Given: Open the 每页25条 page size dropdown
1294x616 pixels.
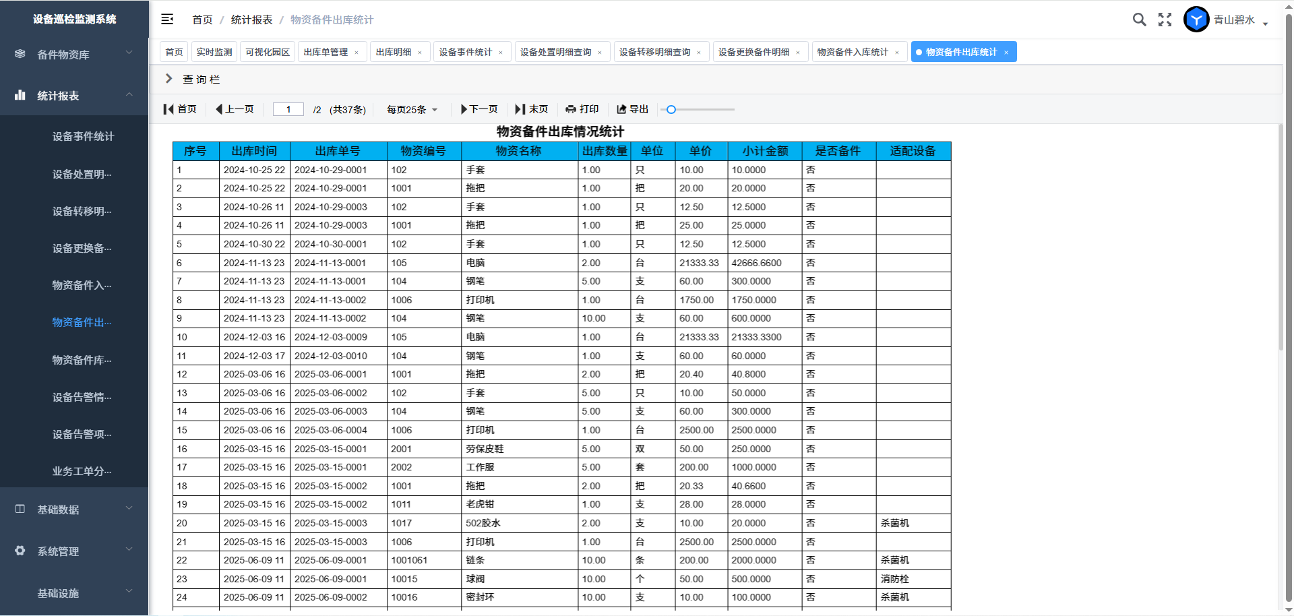Looking at the screenshot, I should [x=412, y=110].
